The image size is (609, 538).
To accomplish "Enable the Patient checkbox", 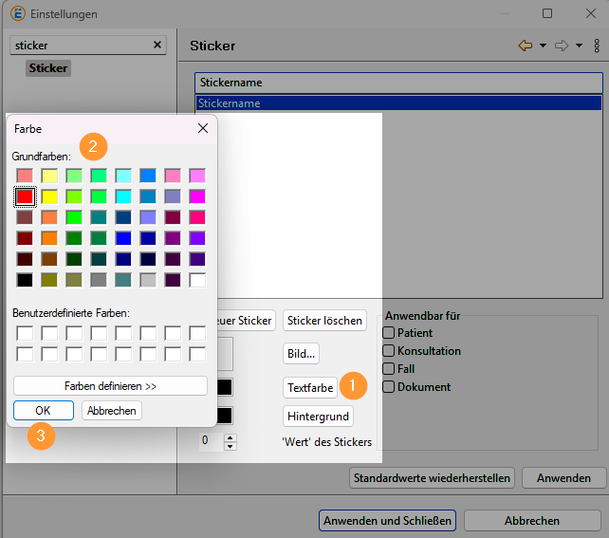I will pyautogui.click(x=389, y=333).
